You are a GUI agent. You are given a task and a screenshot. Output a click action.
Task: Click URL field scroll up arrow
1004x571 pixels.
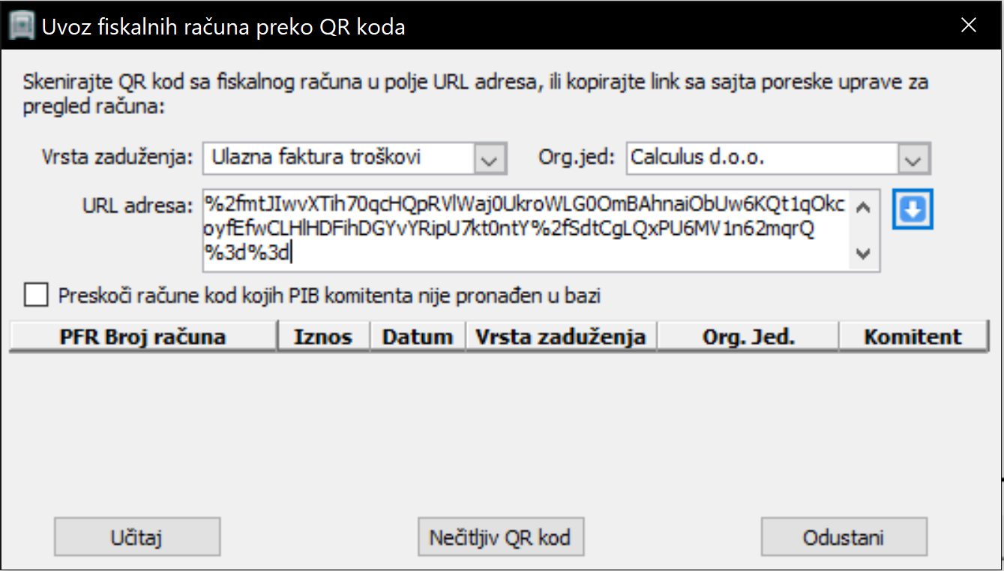coord(863,206)
